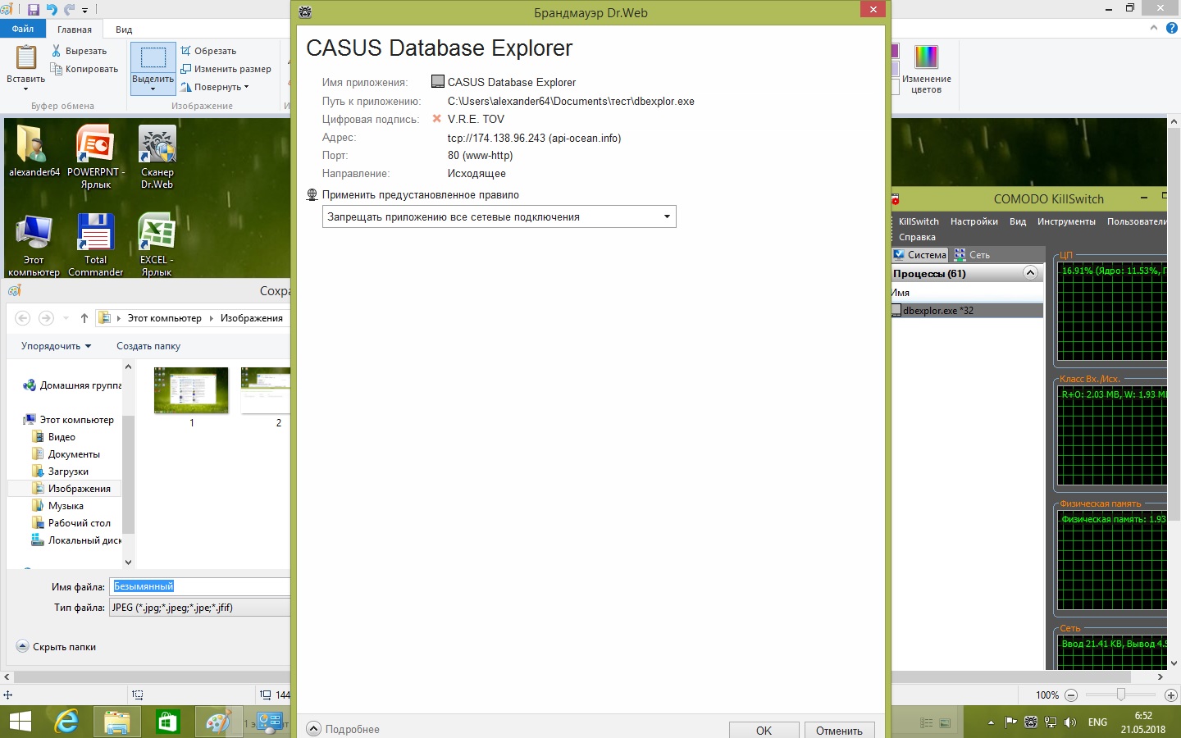Click Копировать in the Paint ribbon
The height and width of the screenshot is (738, 1181).
pyautogui.click(x=84, y=69)
